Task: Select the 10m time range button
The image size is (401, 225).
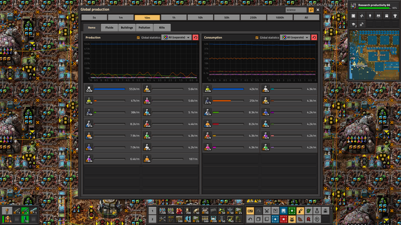Action: pyautogui.click(x=147, y=17)
